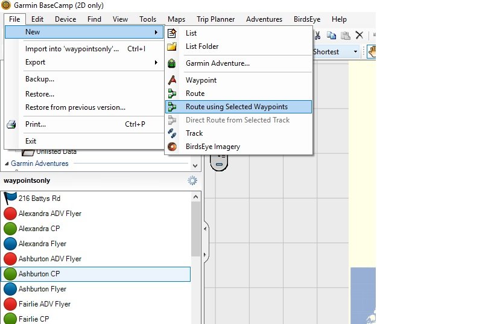Screen dimensions: 494x324
Task: Click the Garmin Adventure backpack icon
Action: [172, 63]
